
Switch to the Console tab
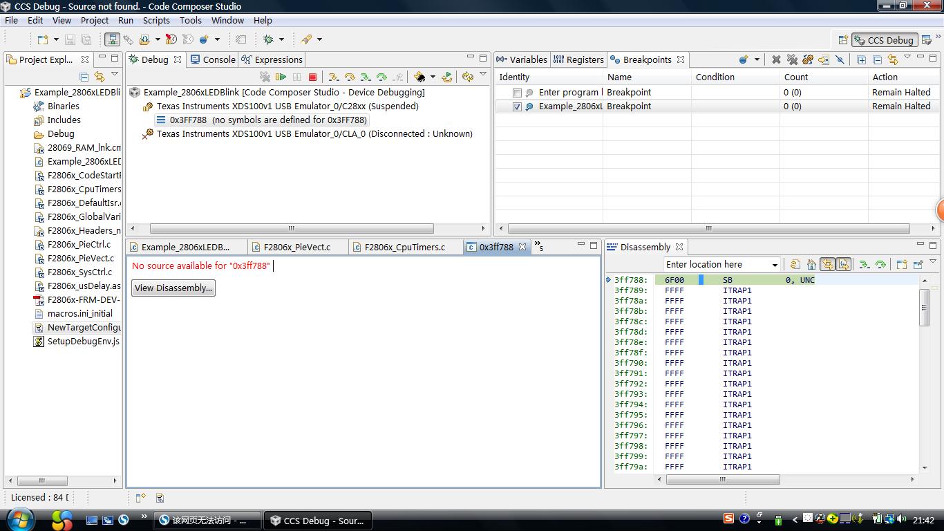(x=213, y=59)
